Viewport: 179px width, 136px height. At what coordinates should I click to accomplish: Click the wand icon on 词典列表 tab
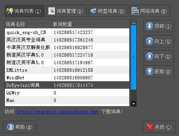pos(10,11)
